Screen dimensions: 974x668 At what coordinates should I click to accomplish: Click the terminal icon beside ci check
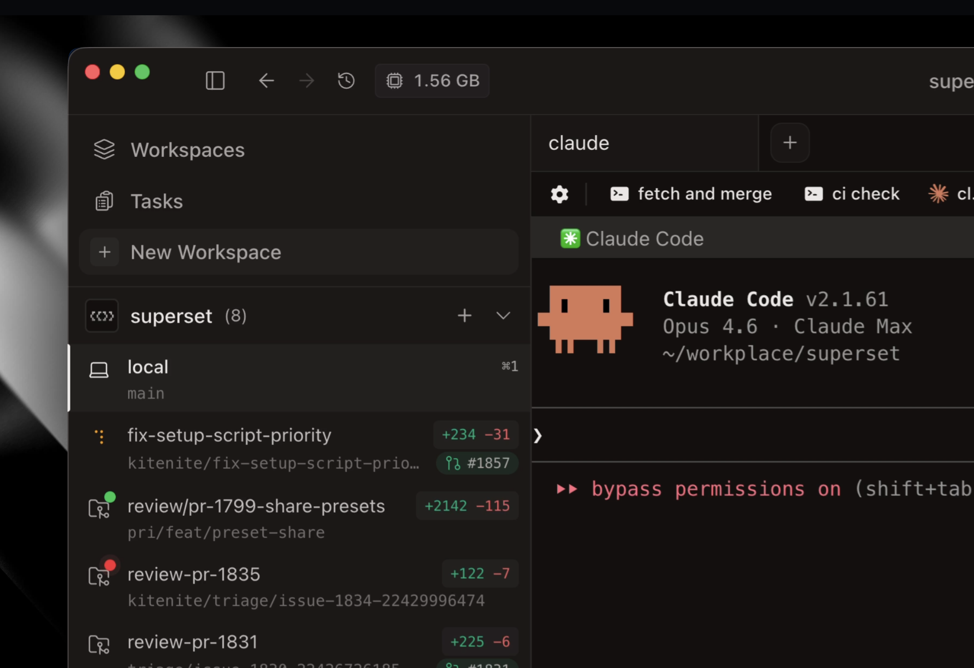(x=813, y=194)
